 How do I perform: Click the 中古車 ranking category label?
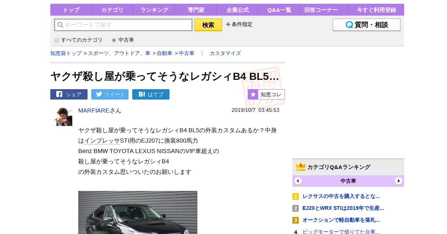click(348, 181)
